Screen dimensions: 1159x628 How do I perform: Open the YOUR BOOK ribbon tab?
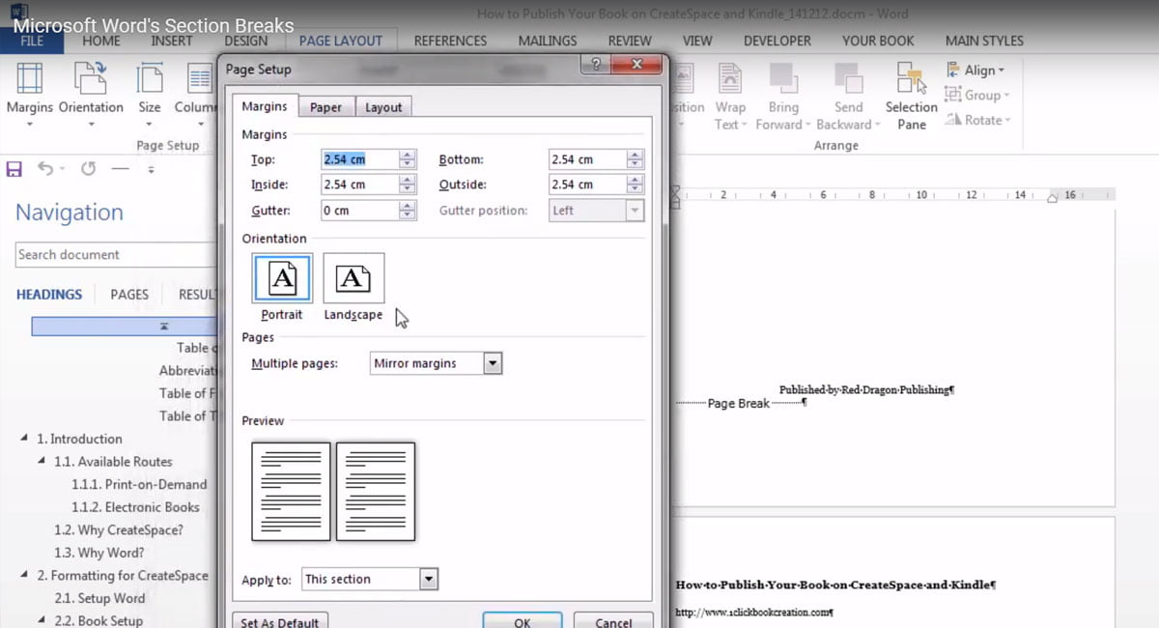[879, 41]
